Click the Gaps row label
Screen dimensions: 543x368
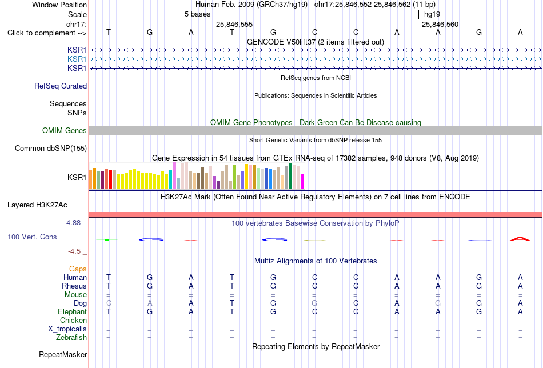click(78, 269)
